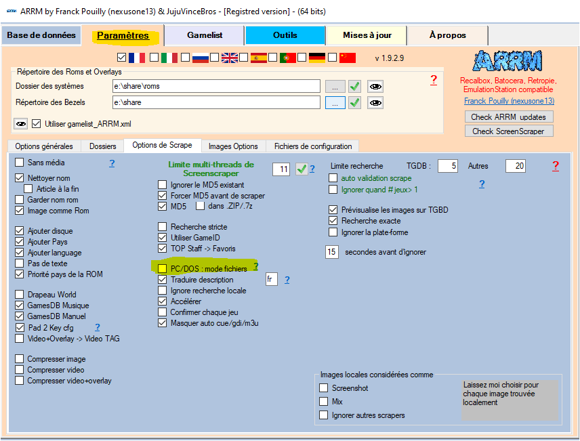This screenshot has width=580, height=441.
Task: Toggle the PC/DOS mode fichiers checkbox
Action: [162, 269]
